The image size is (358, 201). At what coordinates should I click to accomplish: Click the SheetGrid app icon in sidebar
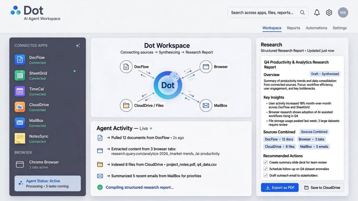tap(20, 75)
